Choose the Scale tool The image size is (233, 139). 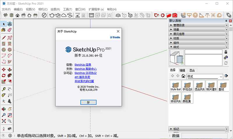4,81
